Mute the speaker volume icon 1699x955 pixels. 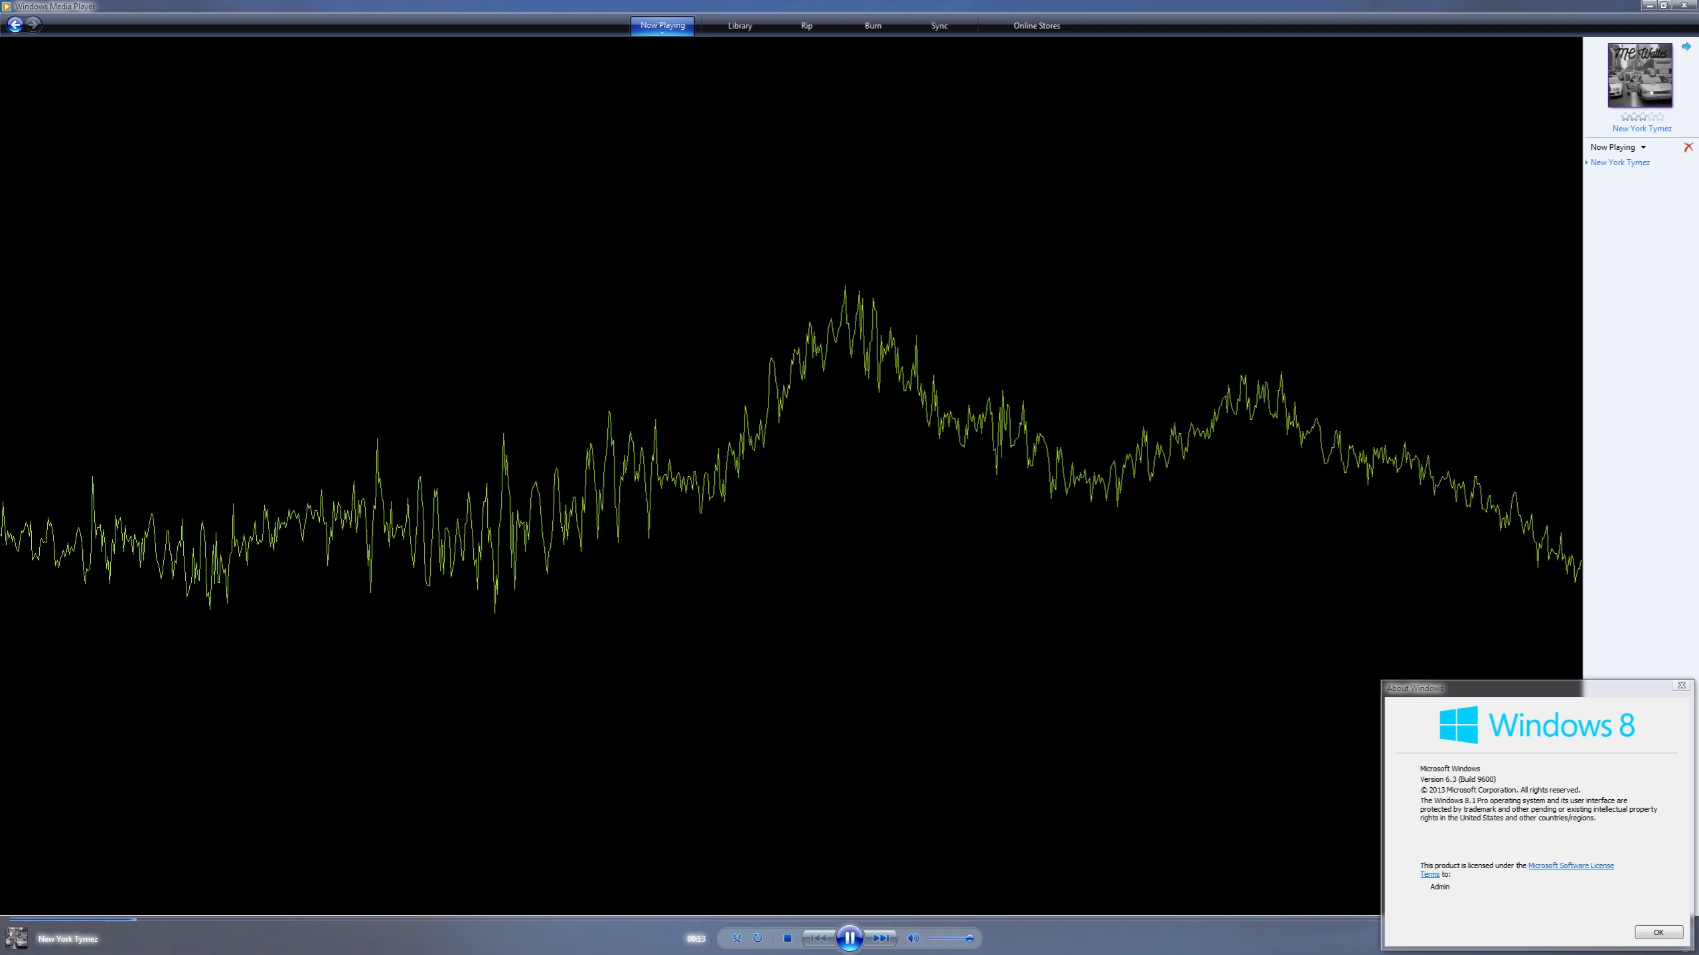tap(913, 938)
